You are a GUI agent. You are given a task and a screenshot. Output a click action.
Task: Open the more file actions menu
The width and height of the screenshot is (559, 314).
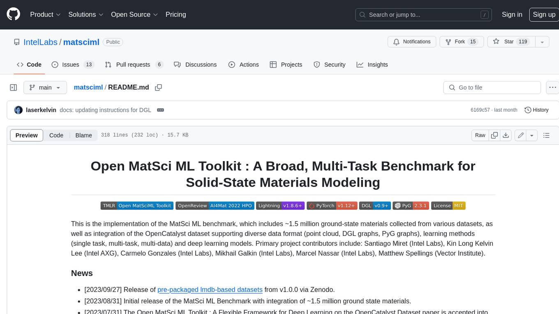(x=552, y=88)
